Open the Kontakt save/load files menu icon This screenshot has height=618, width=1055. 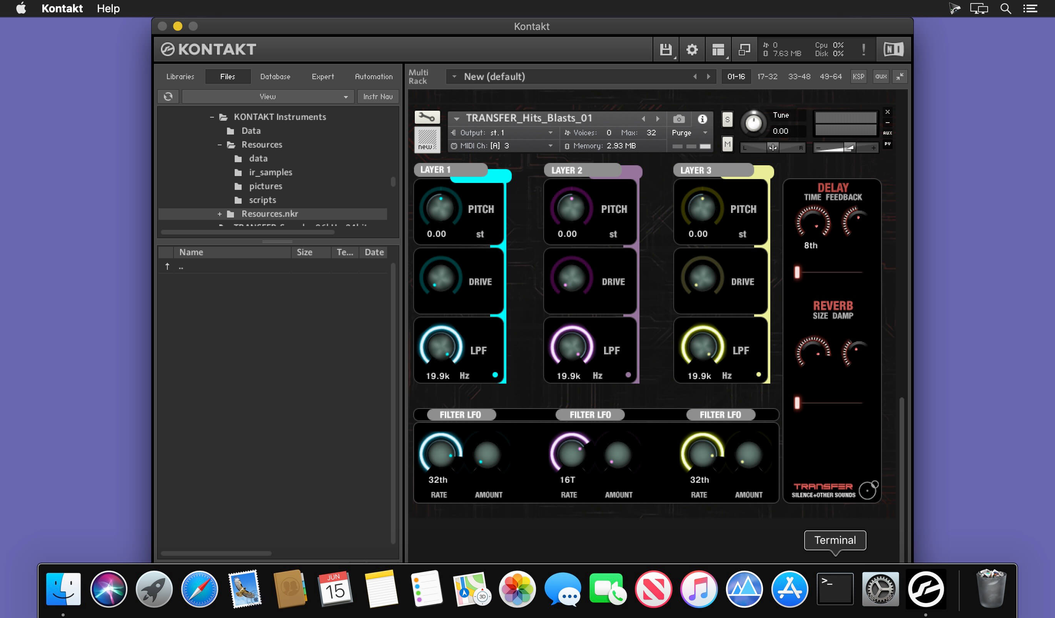[x=666, y=49]
